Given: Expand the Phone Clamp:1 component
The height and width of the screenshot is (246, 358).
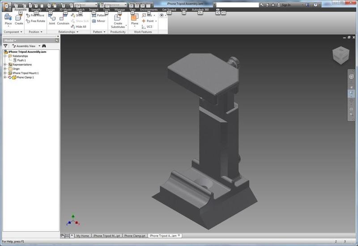Looking at the screenshot, I should point(5,77).
